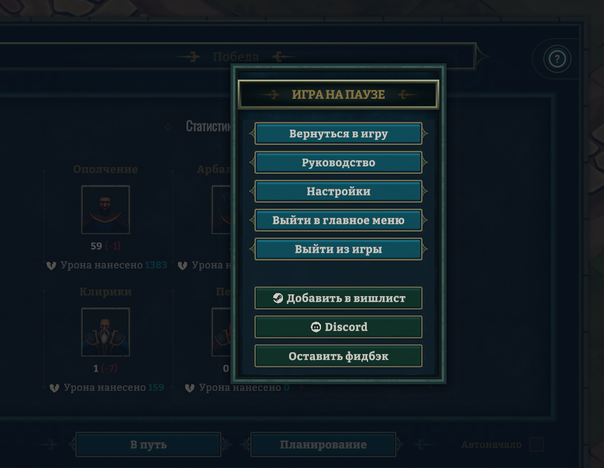The height and width of the screenshot is (468, 604).
Task: Click Оставить фидбэк button
Action: coord(339,356)
